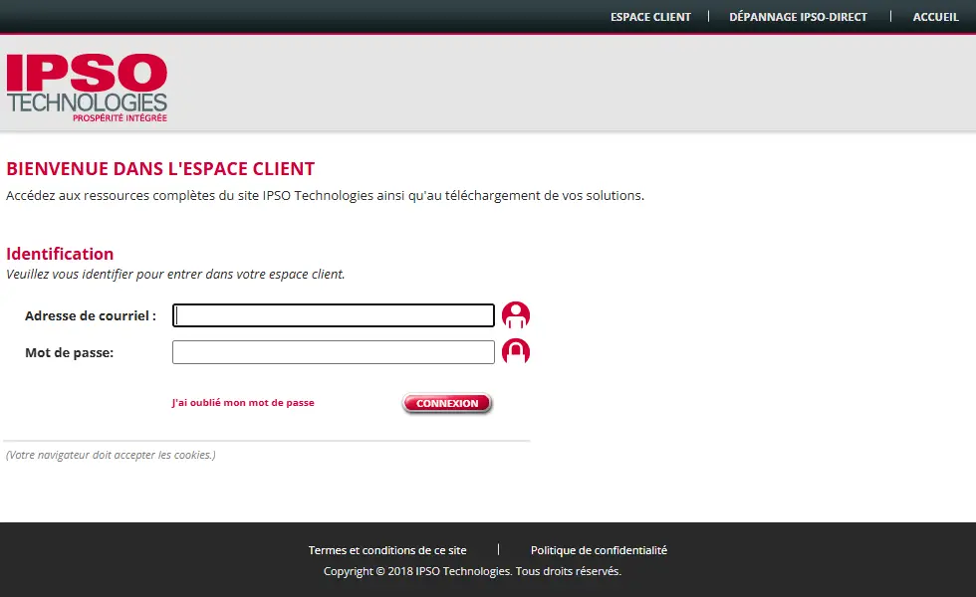Open the Espace Client menu item
Screen dimensions: 976x597
[650, 17]
